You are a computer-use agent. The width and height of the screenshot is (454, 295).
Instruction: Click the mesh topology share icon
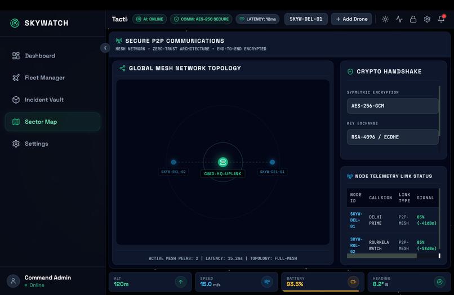click(122, 68)
